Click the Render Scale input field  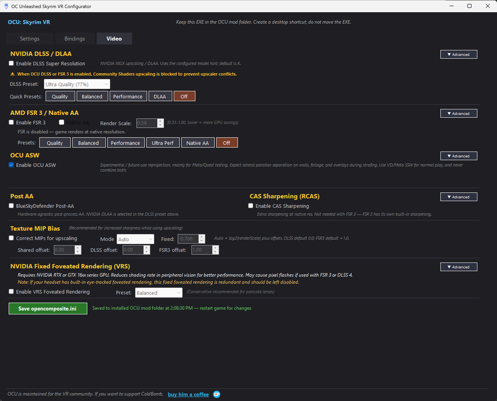pyautogui.click(x=147, y=123)
